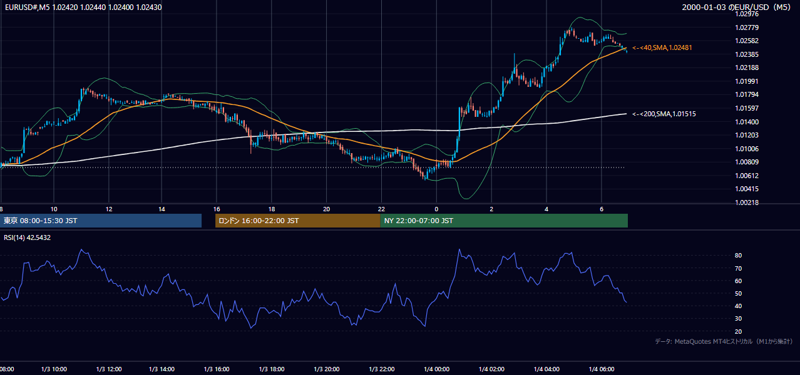Click the hour label '14' under price chart
This screenshot has width=800, height=375.
click(162, 209)
